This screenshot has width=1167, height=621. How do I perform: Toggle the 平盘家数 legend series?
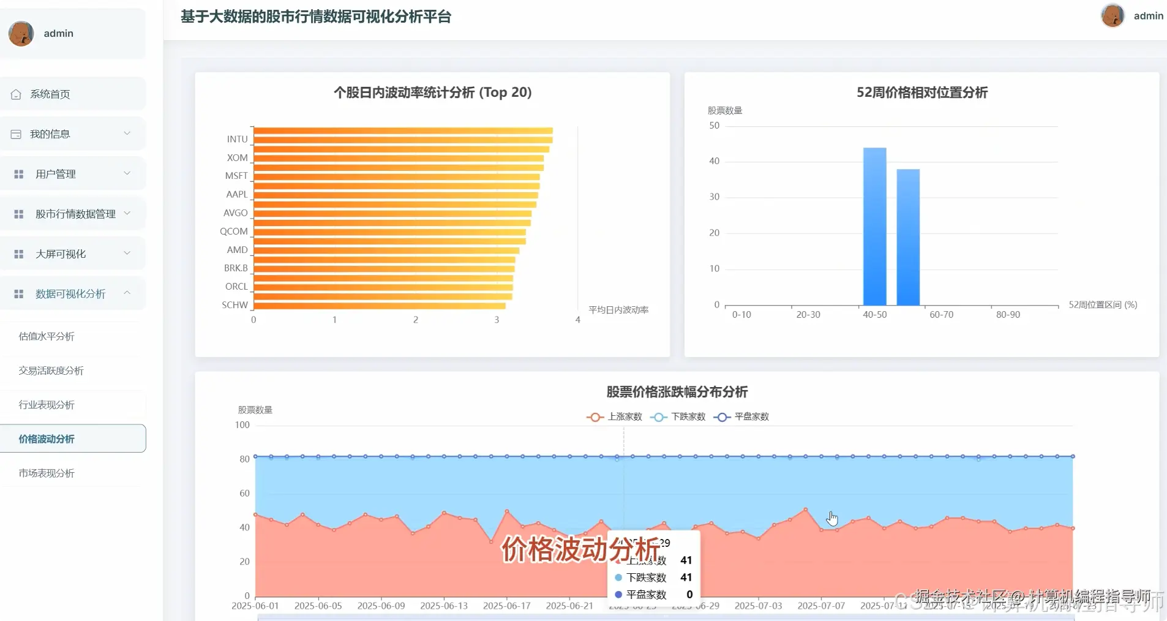coord(741,417)
